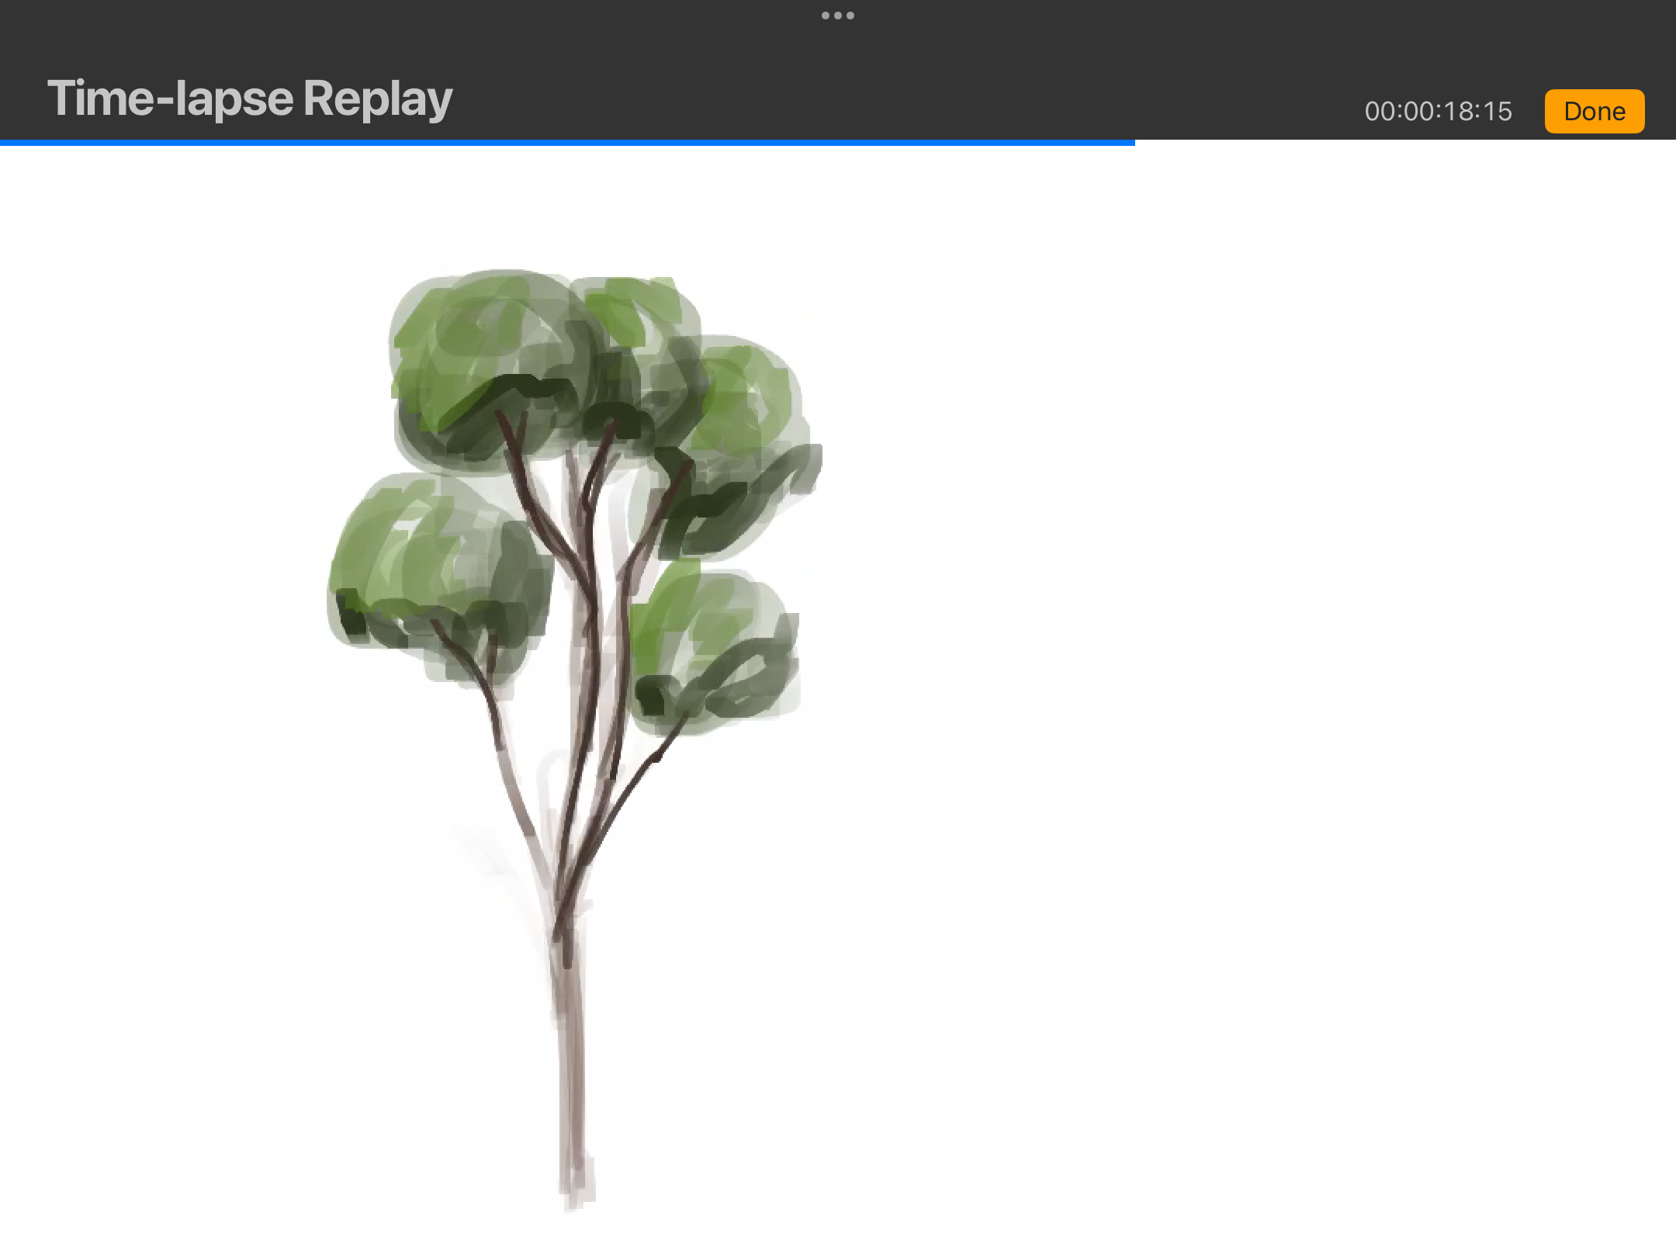Click the unfilled part of the progress bar

coord(1404,143)
